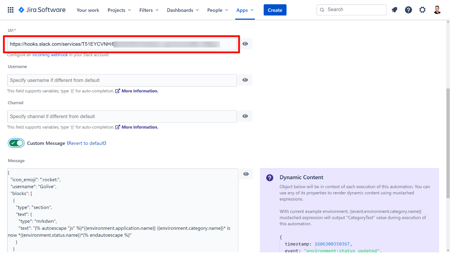Open the help question mark icon
Screen dimensions: 450x253
(408, 10)
